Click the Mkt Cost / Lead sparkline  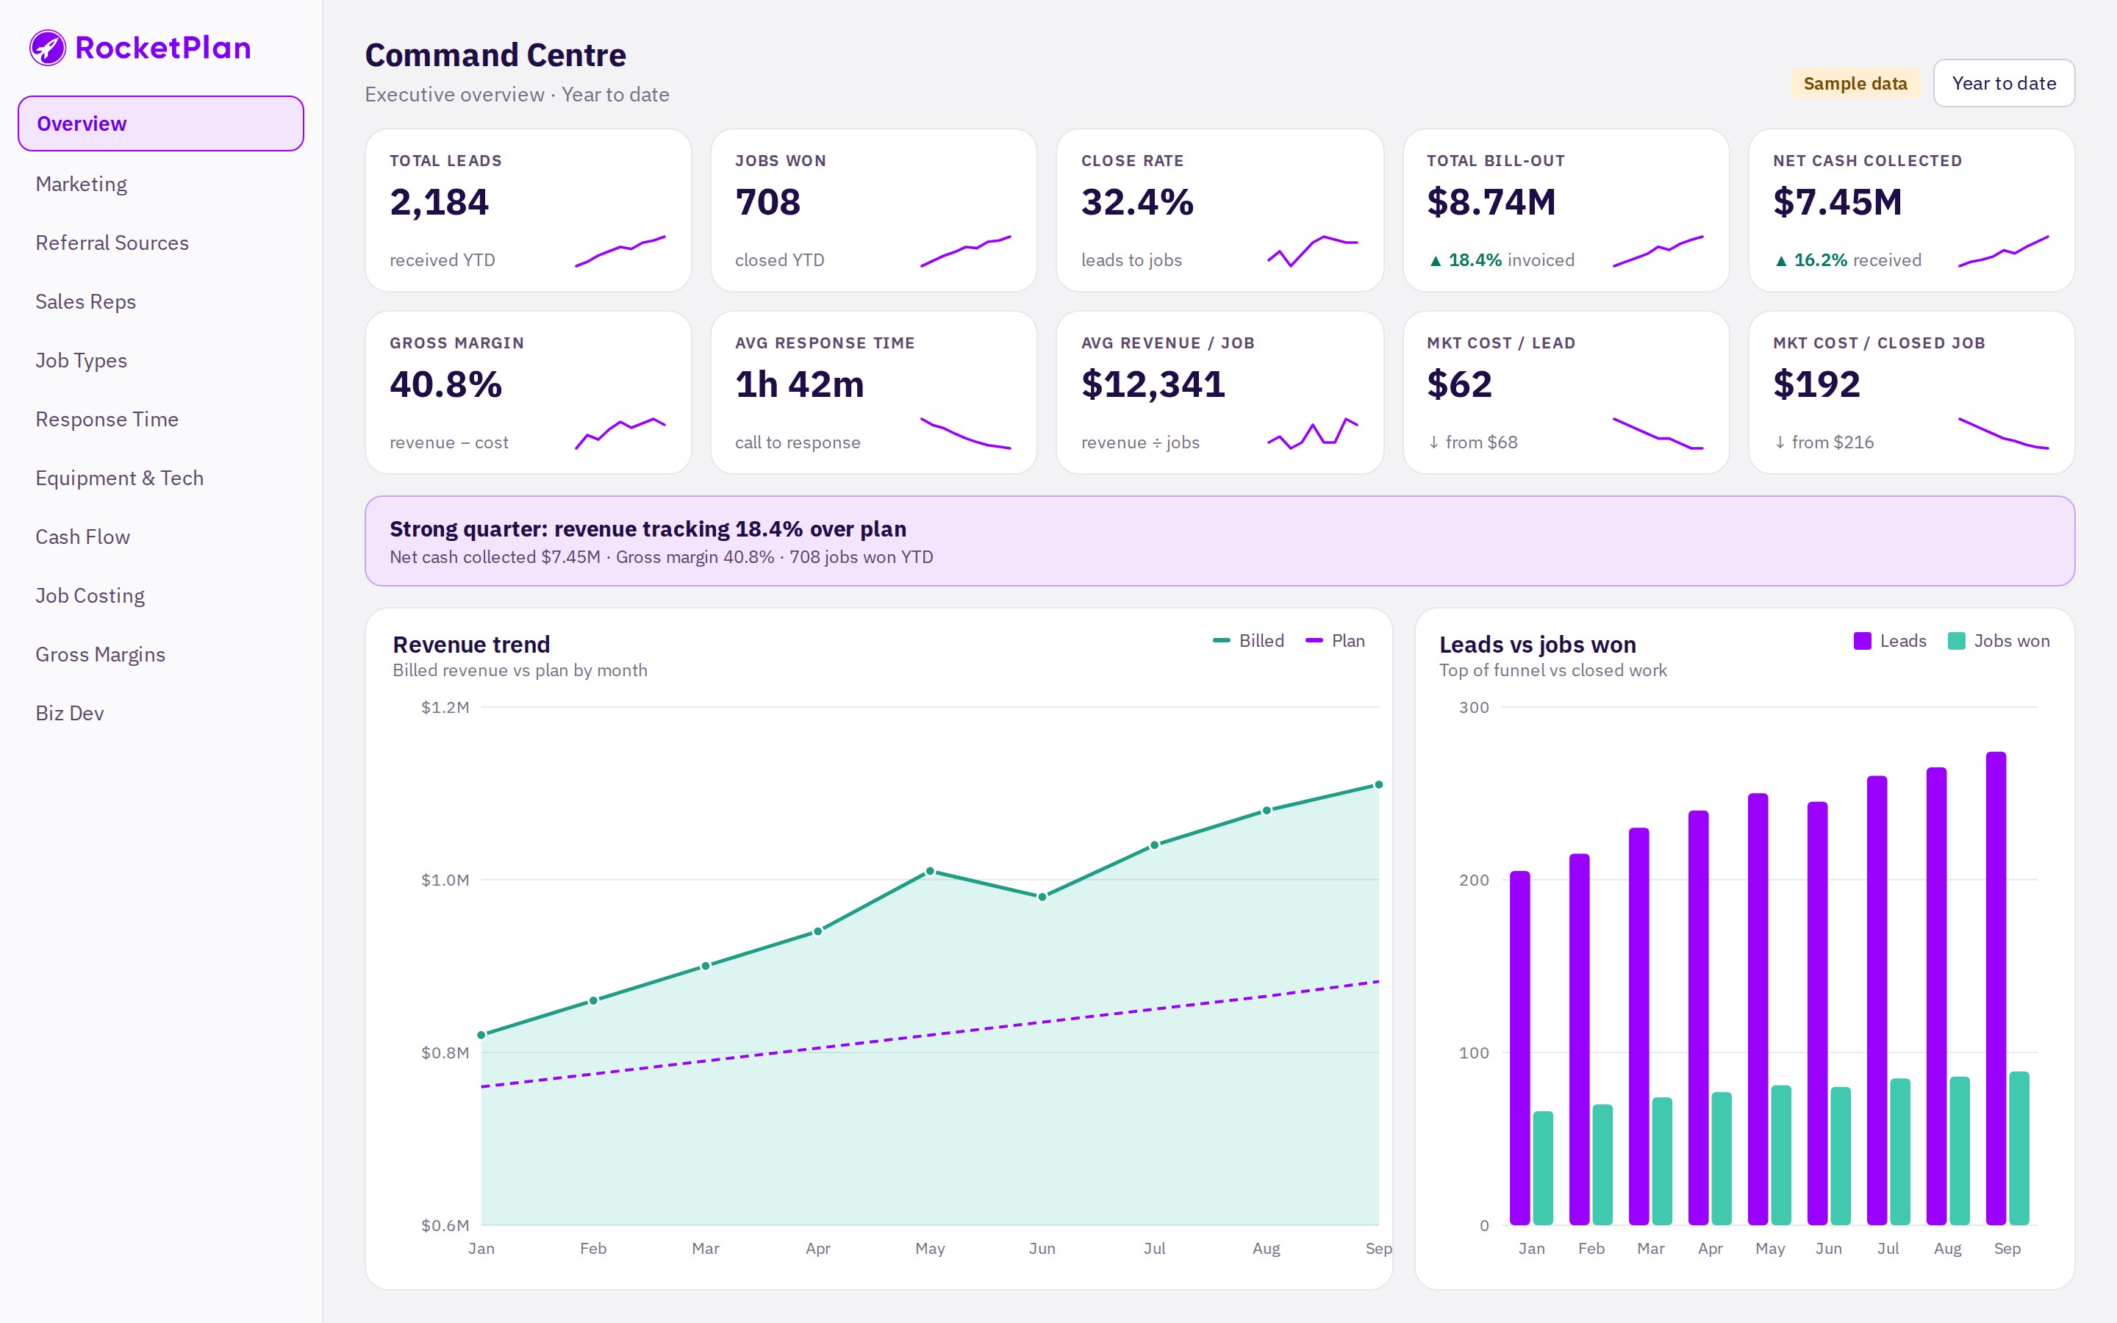(1658, 433)
